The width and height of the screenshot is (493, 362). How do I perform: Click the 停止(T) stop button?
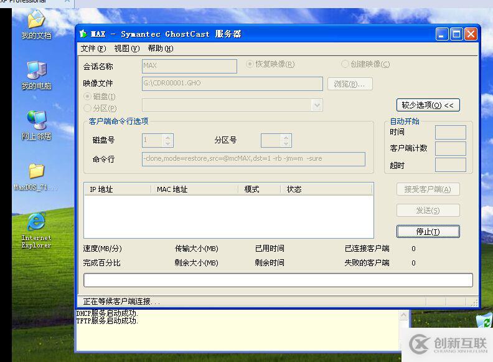tap(428, 232)
